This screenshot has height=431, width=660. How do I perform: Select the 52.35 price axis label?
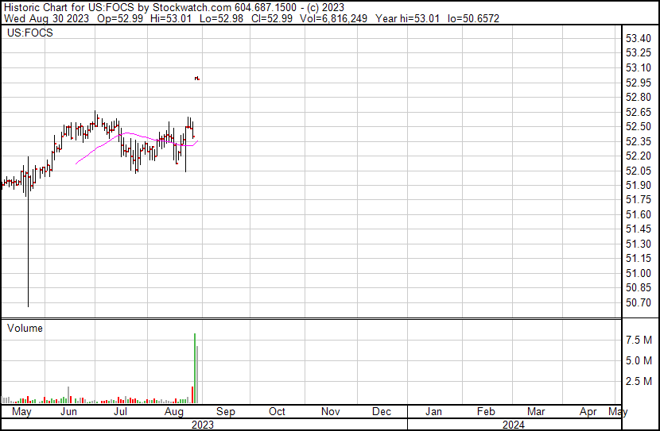tap(638, 141)
